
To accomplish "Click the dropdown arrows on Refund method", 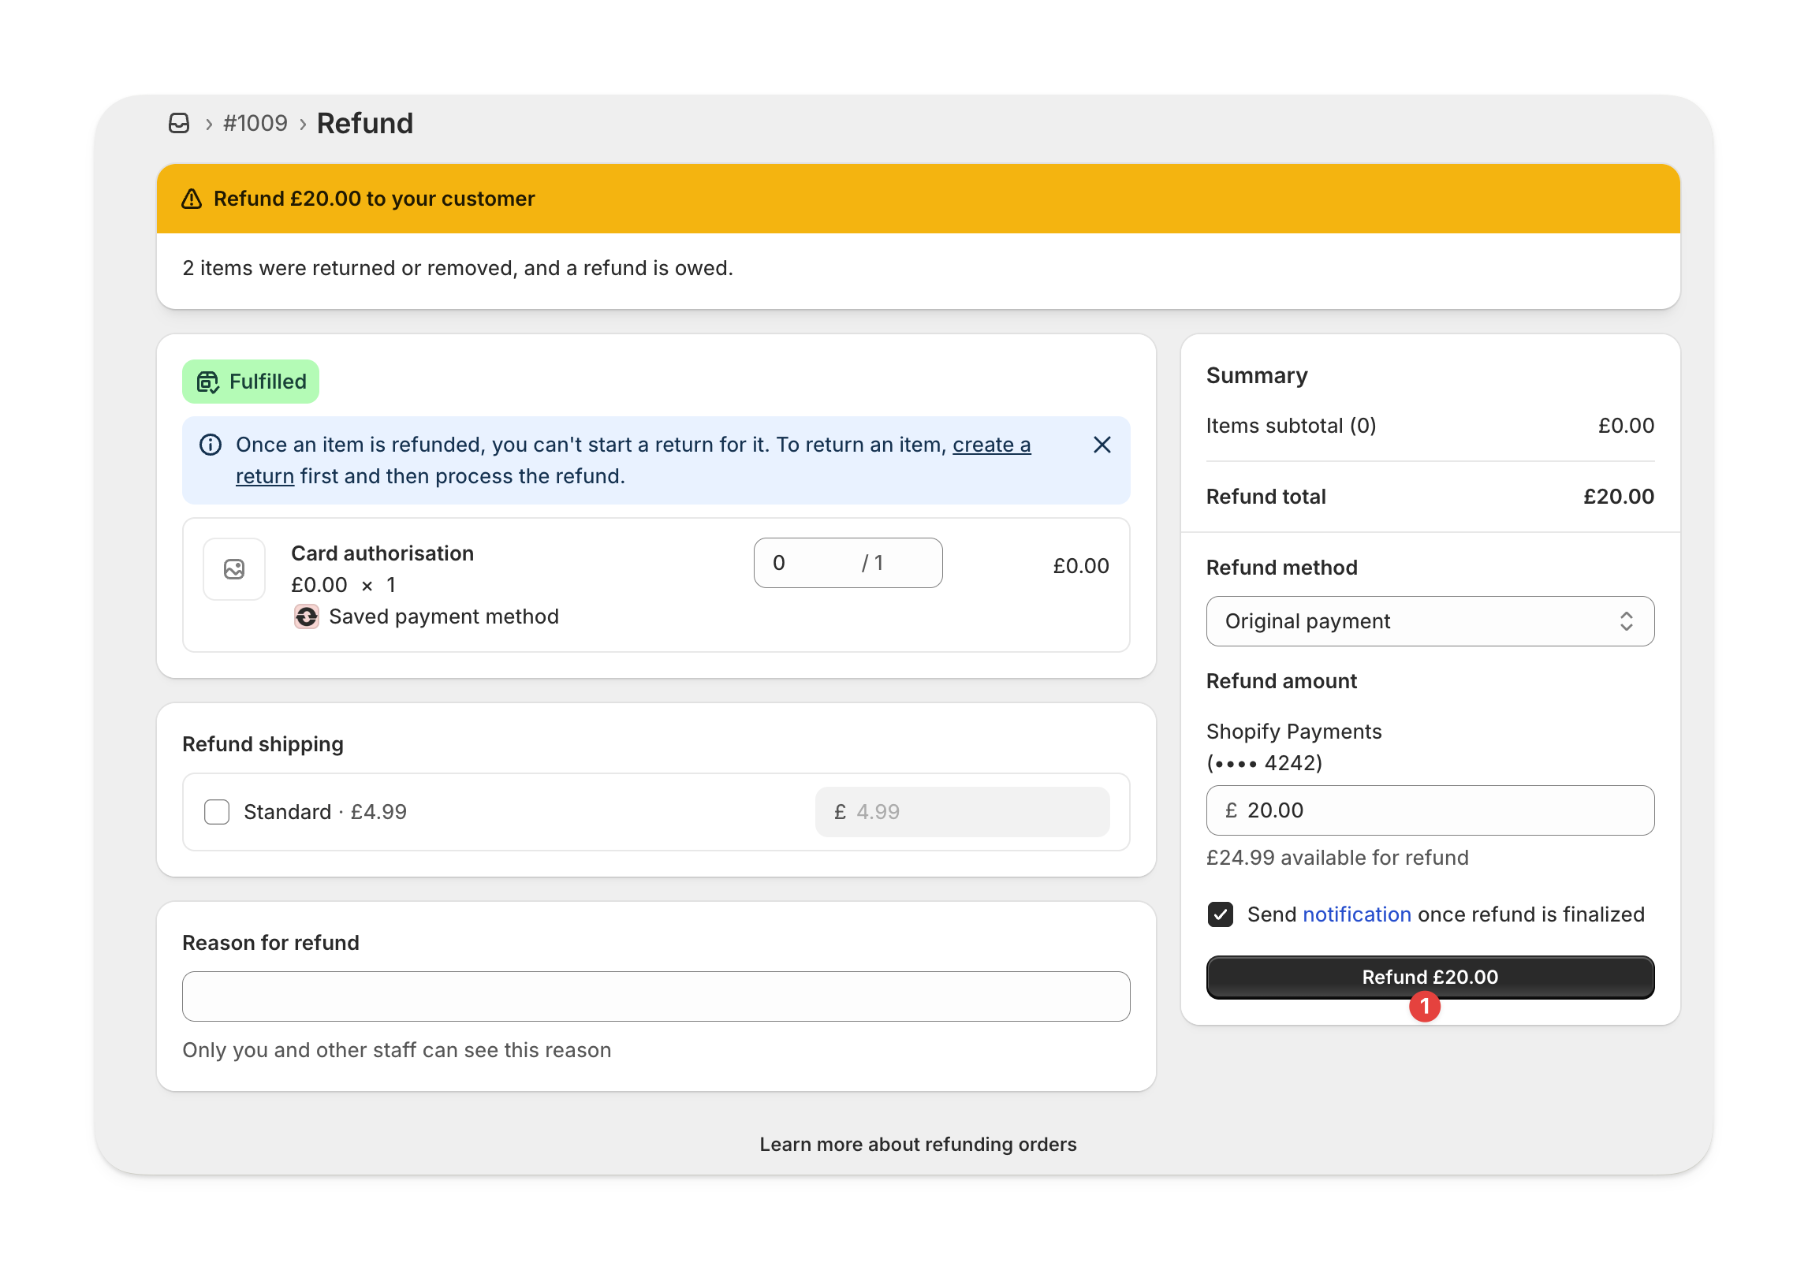I will coord(1626,621).
